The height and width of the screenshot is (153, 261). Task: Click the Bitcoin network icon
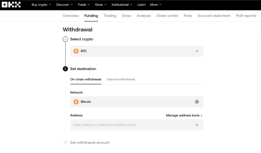(x=76, y=102)
